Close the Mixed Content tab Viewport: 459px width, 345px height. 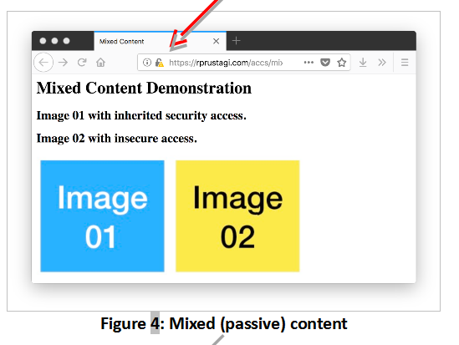(216, 41)
